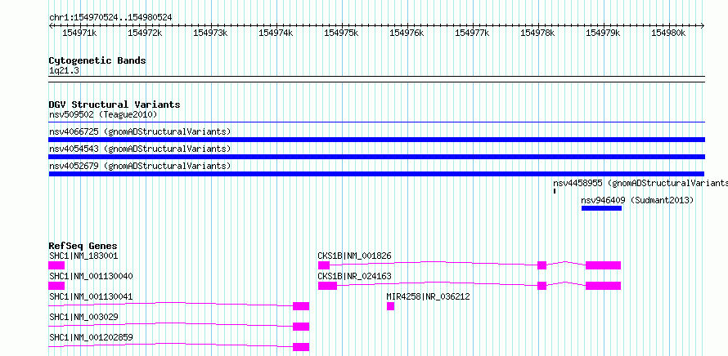This screenshot has width=728, height=356.
Task: Click the 154979k ruler tick label
Action: click(x=603, y=33)
